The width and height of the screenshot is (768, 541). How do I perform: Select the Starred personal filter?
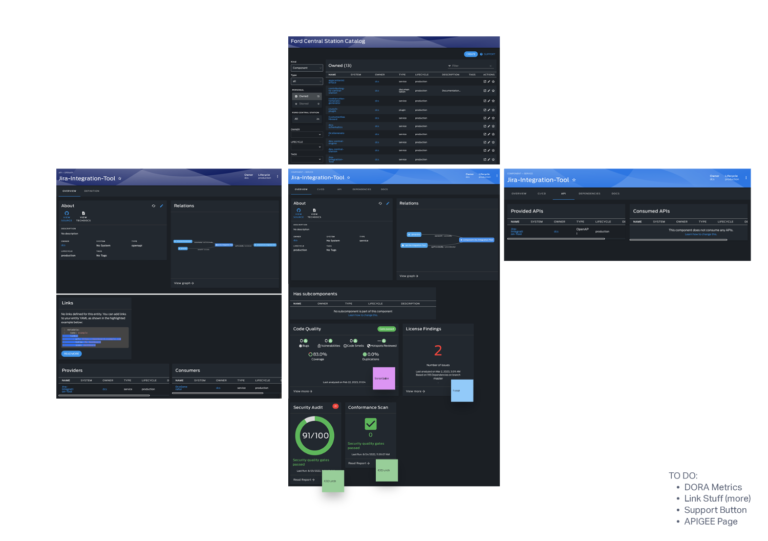(x=307, y=103)
